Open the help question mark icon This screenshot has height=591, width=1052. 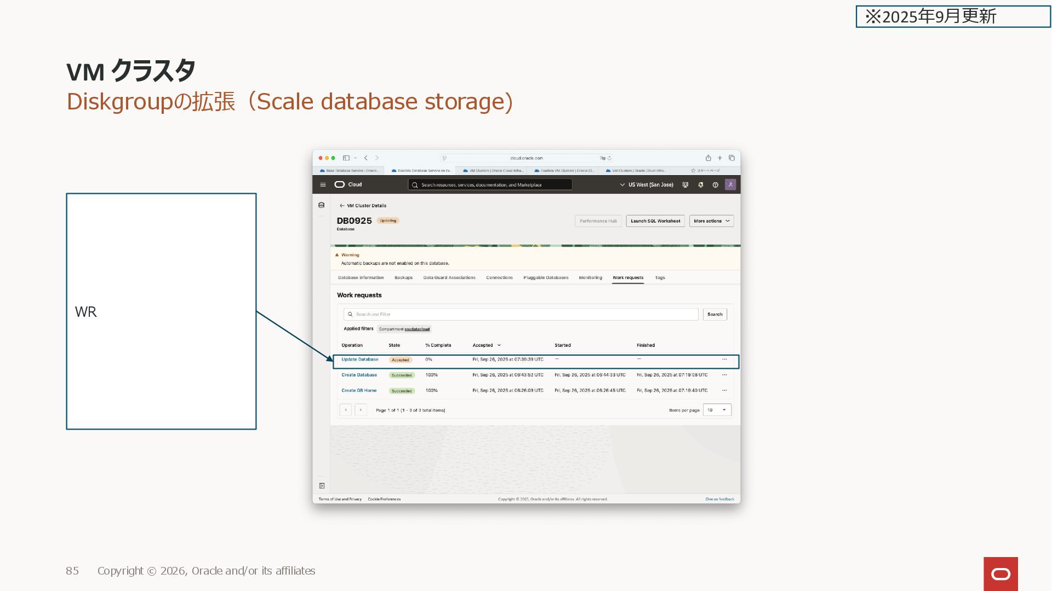[715, 185]
